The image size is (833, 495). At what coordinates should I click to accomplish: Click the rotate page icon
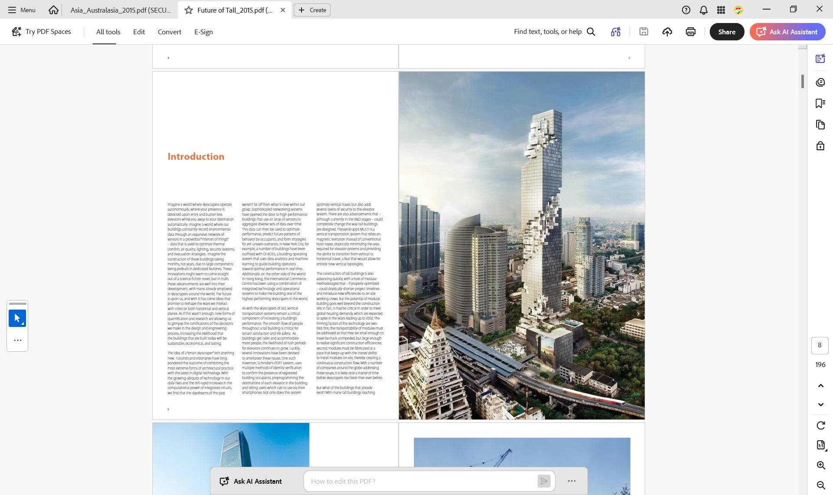820,426
